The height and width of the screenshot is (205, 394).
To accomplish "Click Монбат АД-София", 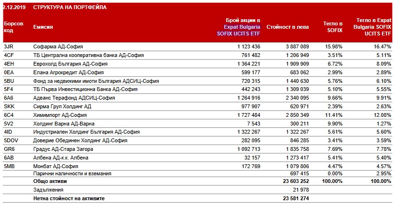I will (x=56, y=166).
